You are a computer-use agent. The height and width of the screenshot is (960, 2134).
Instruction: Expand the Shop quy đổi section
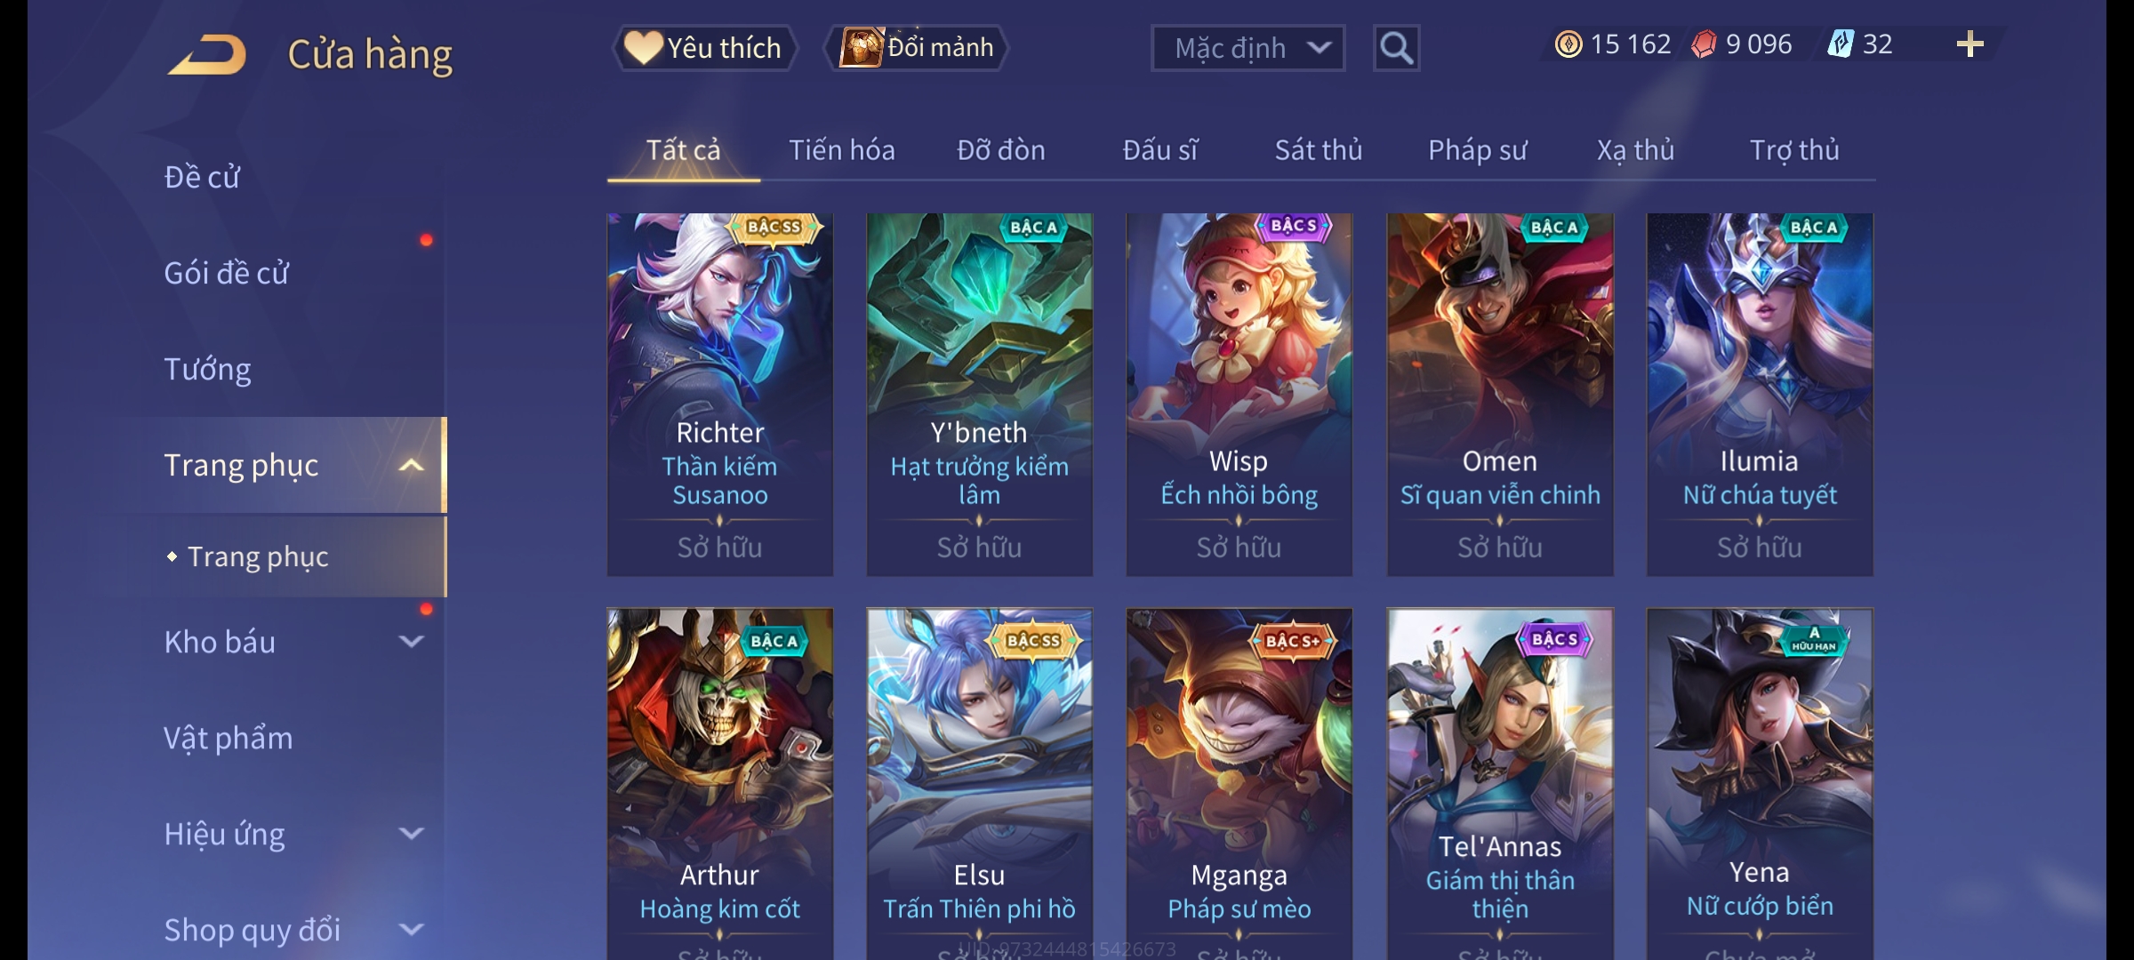(411, 930)
